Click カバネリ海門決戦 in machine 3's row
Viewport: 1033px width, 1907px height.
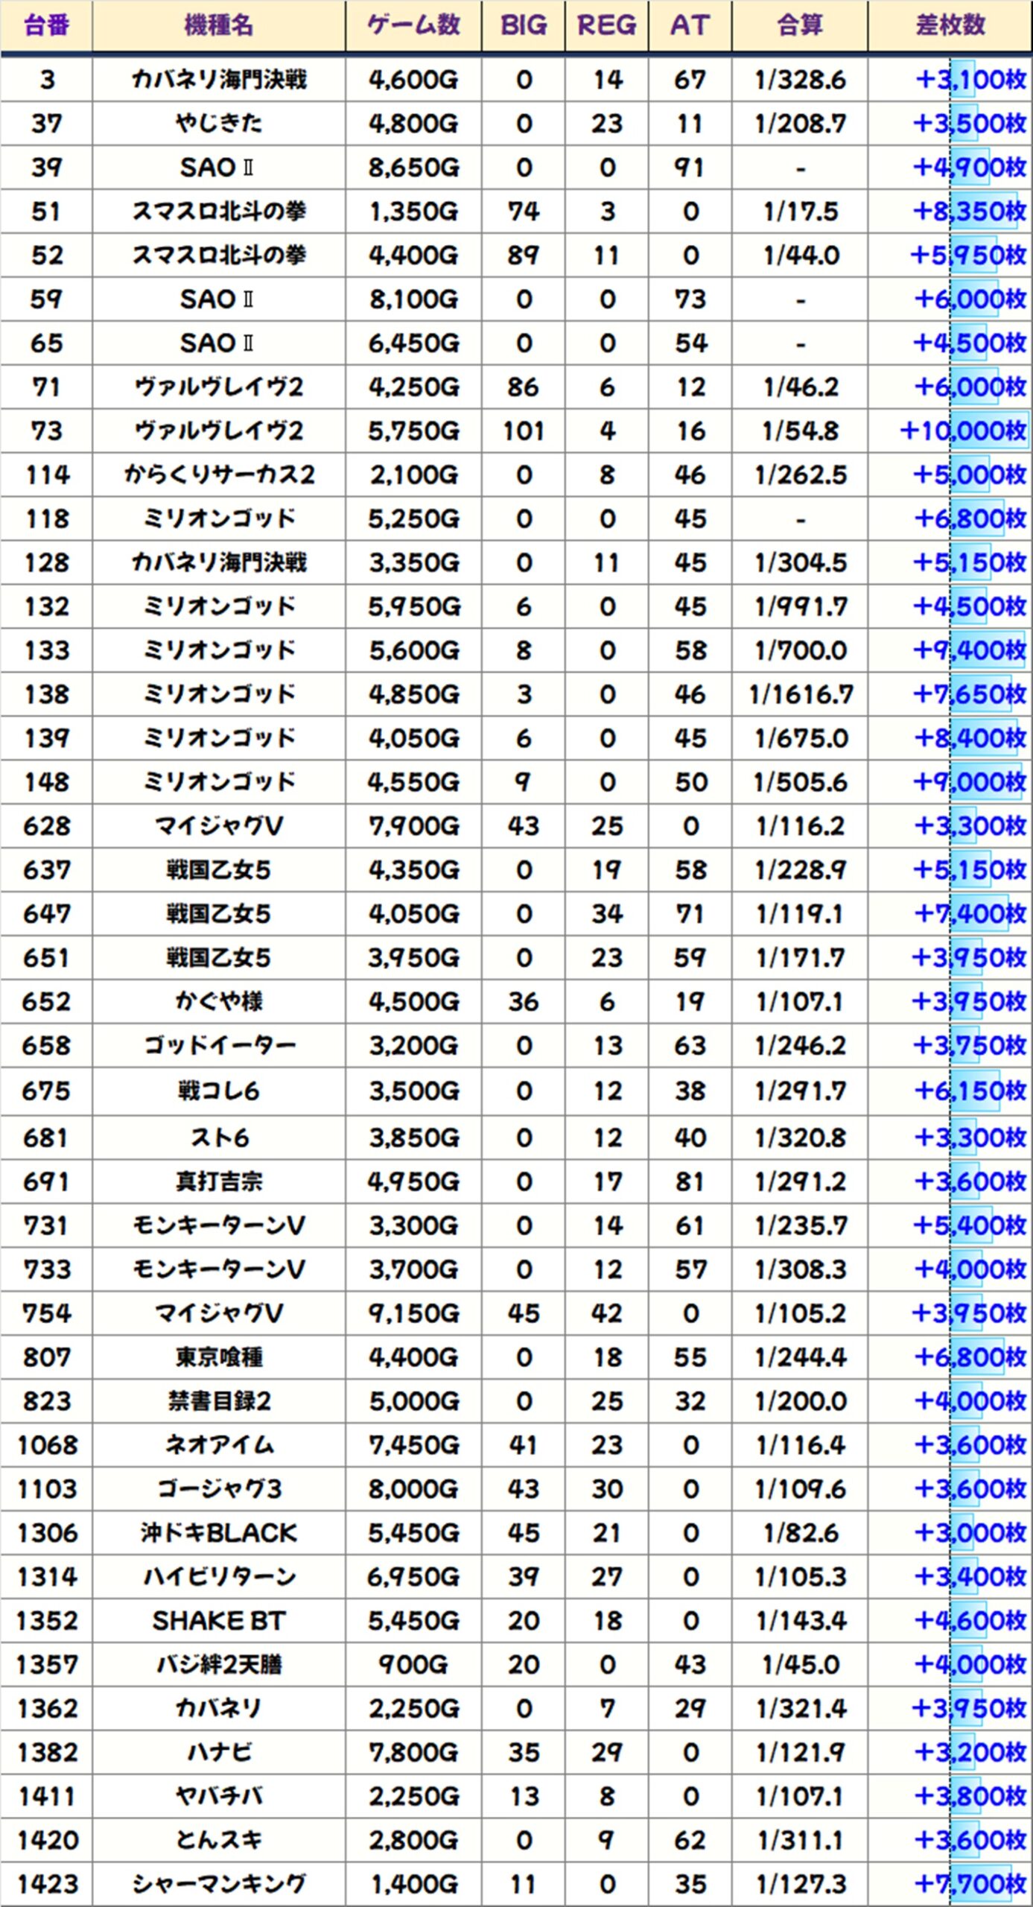219,79
